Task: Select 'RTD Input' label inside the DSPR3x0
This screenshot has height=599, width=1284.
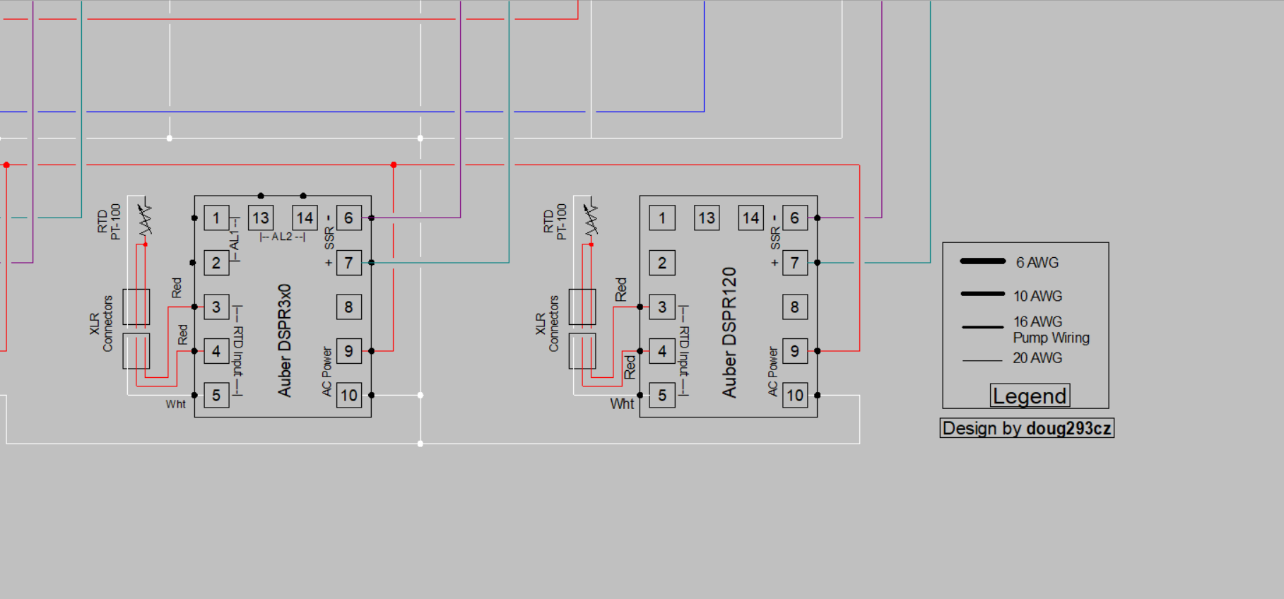Action: [237, 351]
